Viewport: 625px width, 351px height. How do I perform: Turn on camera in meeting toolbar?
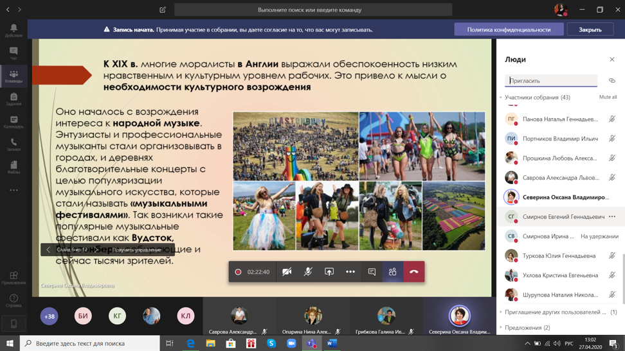point(287,272)
